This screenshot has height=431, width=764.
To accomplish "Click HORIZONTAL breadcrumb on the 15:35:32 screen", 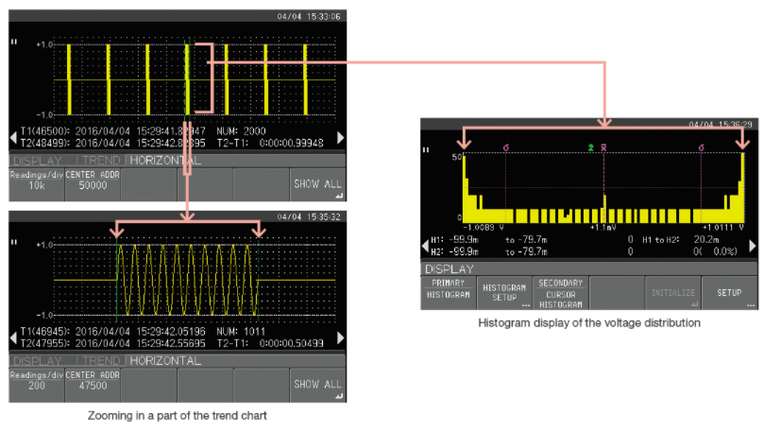I will click(165, 361).
